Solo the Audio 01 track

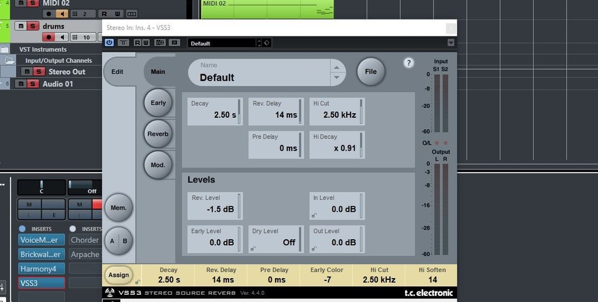coord(33,84)
